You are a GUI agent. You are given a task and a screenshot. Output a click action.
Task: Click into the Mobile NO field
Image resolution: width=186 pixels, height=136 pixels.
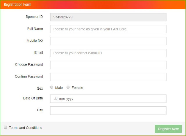coord(108,41)
